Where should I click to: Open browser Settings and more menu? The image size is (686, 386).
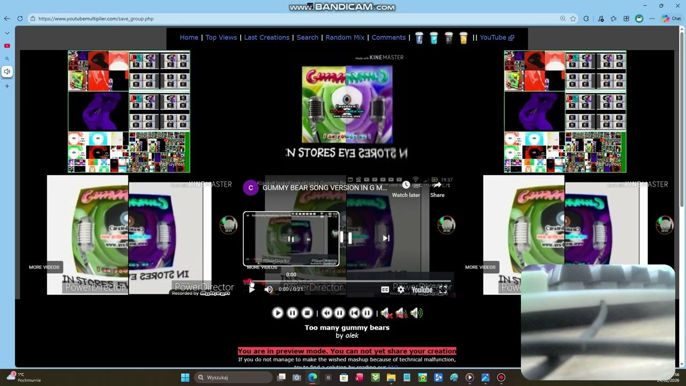[652, 19]
